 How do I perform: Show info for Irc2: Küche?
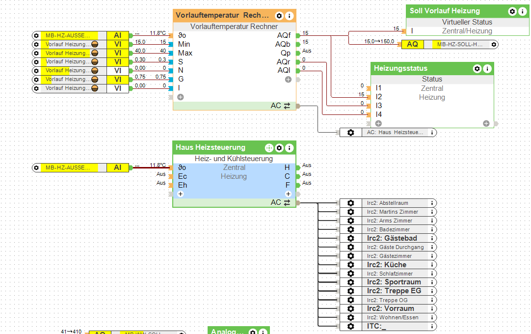(x=432, y=264)
